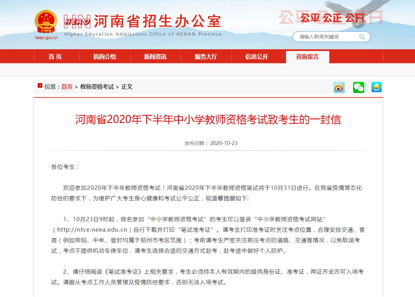Viewport: 415px width, 297px height.
Task: Go to 首页 breadcrumb link
Action: 67,87
